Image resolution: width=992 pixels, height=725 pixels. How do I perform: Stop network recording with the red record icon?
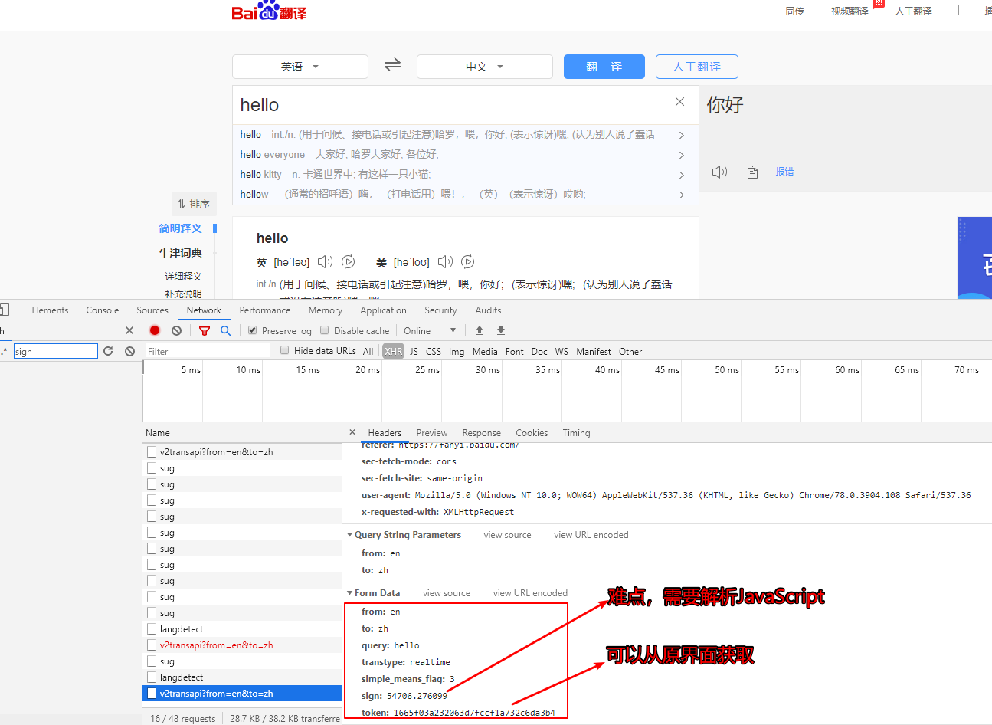[153, 330]
